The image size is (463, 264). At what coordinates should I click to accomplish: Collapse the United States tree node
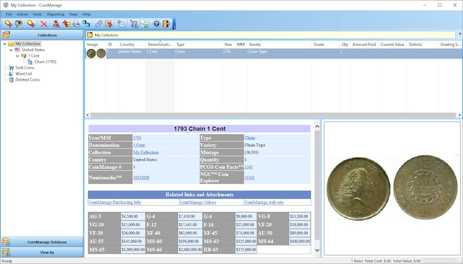click(x=11, y=50)
